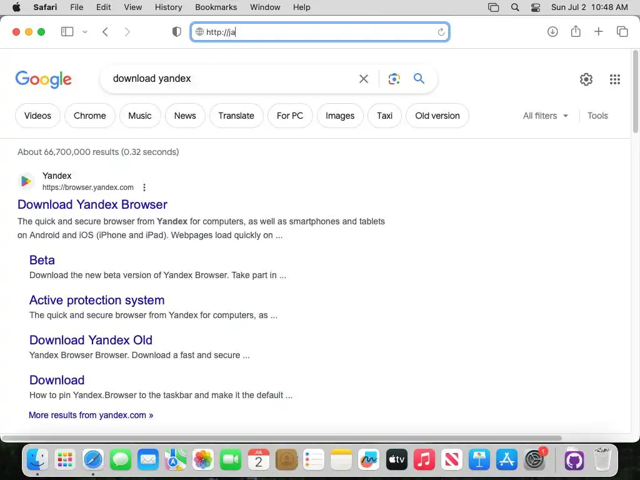This screenshot has height=480, width=640.
Task: Open the privacy report shield icon
Action: tap(176, 32)
